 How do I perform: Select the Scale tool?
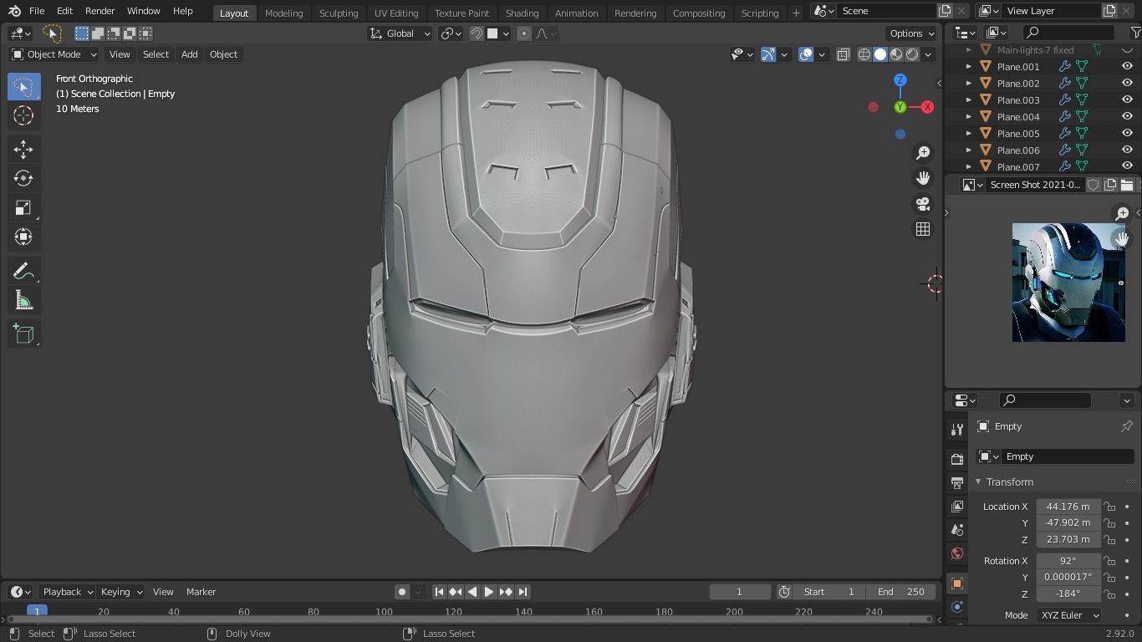pyautogui.click(x=23, y=208)
